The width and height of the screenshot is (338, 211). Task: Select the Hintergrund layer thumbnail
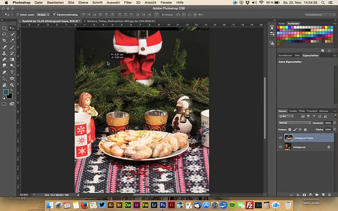coord(288,147)
